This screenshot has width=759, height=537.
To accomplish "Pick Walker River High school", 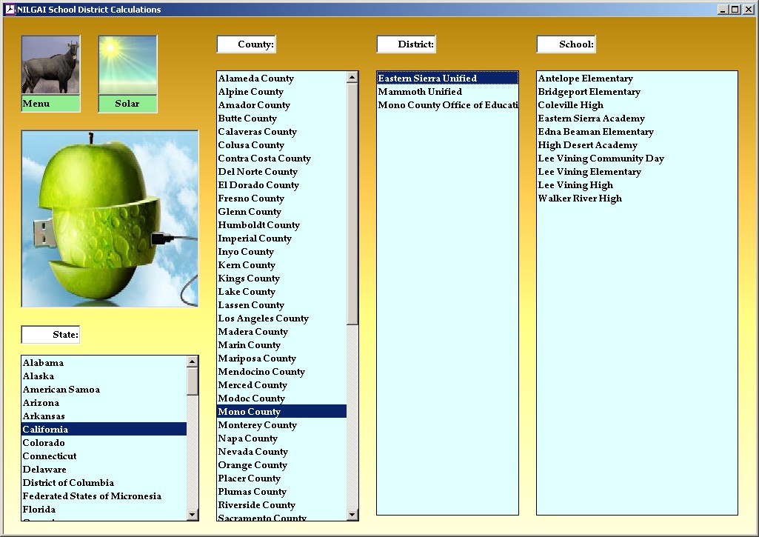I will point(580,199).
